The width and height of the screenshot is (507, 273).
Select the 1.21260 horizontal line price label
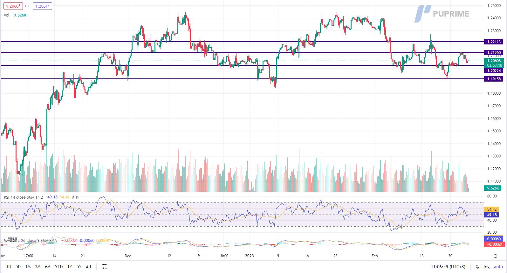point(494,52)
